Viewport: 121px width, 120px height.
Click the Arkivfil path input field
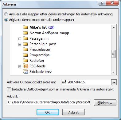(49, 102)
